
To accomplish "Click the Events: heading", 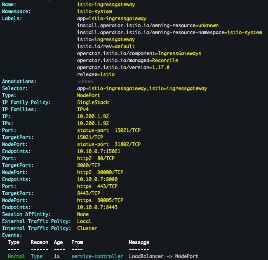I will (x=12, y=235).
